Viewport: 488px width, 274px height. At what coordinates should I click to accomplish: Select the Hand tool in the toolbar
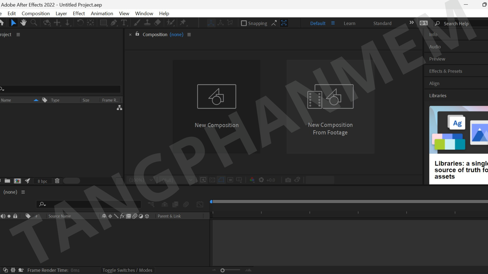coord(23,23)
